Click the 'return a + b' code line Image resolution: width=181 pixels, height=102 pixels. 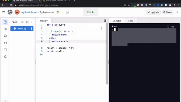(x=60, y=41)
